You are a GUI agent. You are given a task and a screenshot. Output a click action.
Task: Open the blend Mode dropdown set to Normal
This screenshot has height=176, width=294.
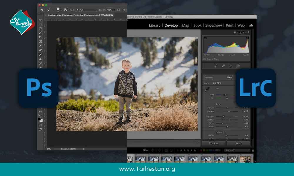tap(87, 10)
